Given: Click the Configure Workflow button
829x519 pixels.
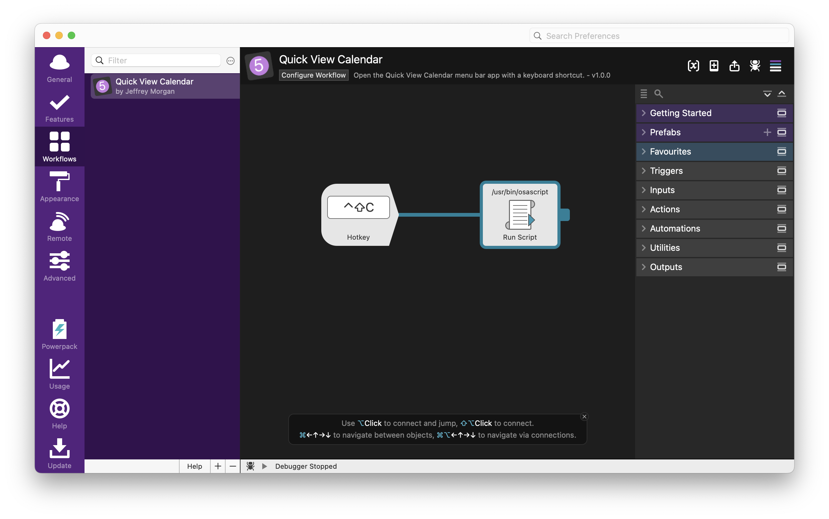Looking at the screenshot, I should (313, 75).
